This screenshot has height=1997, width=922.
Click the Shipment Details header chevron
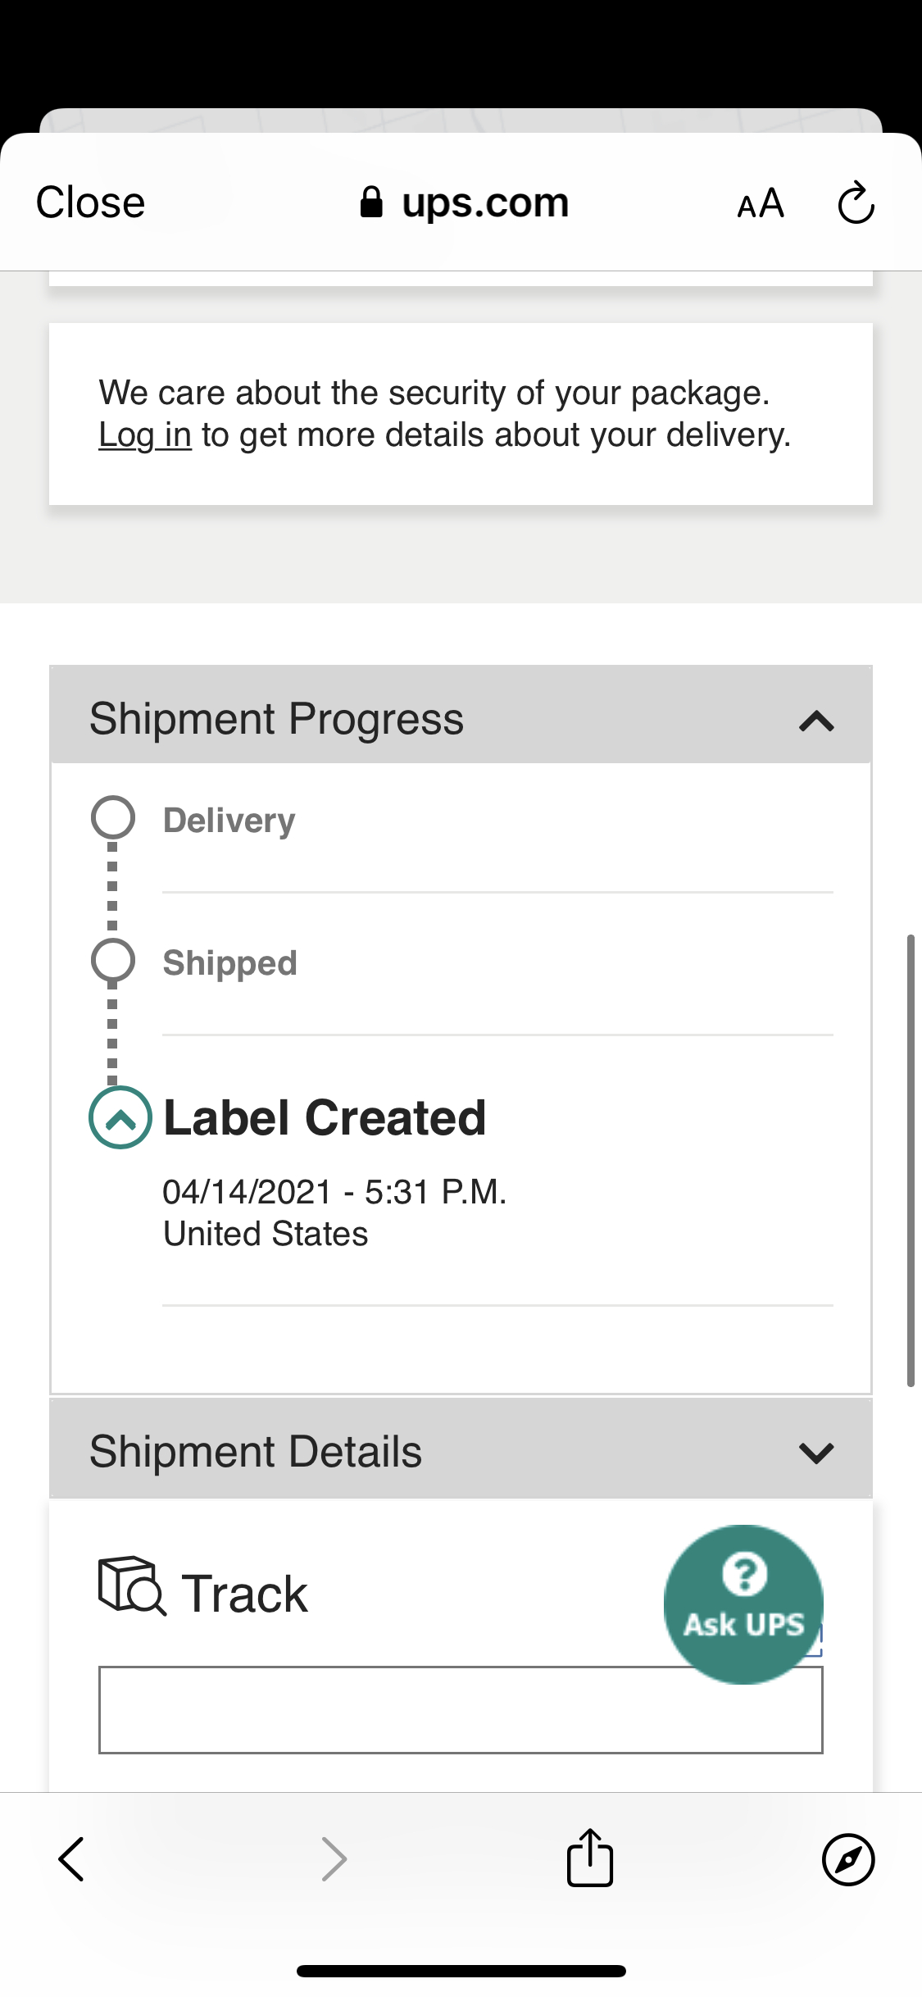pos(815,1453)
